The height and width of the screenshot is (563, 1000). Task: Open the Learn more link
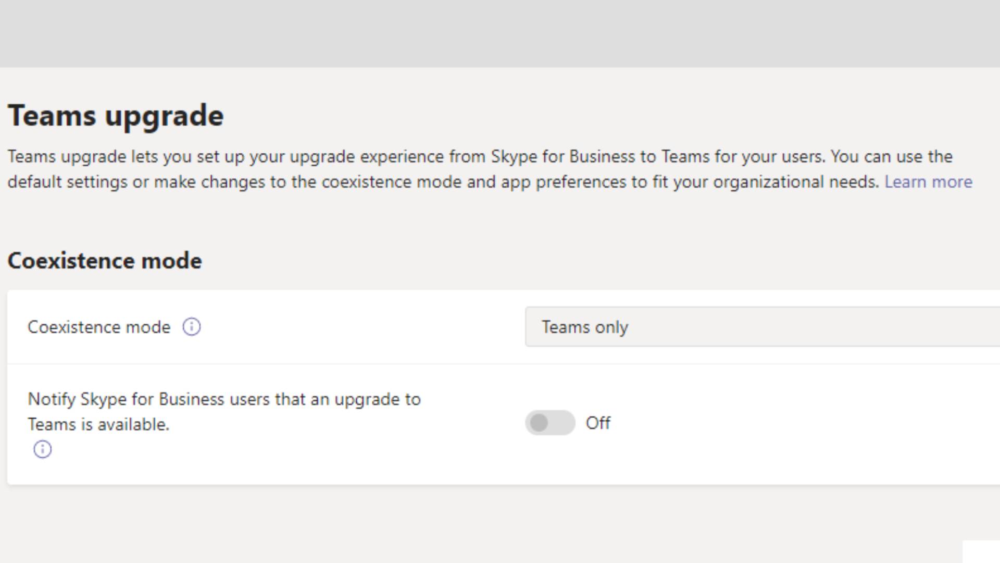pyautogui.click(x=928, y=182)
